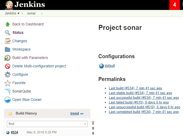Viewport: 183px width, 136px height.
Task: Open Back to Dashboard link
Action: pyautogui.click(x=28, y=24)
